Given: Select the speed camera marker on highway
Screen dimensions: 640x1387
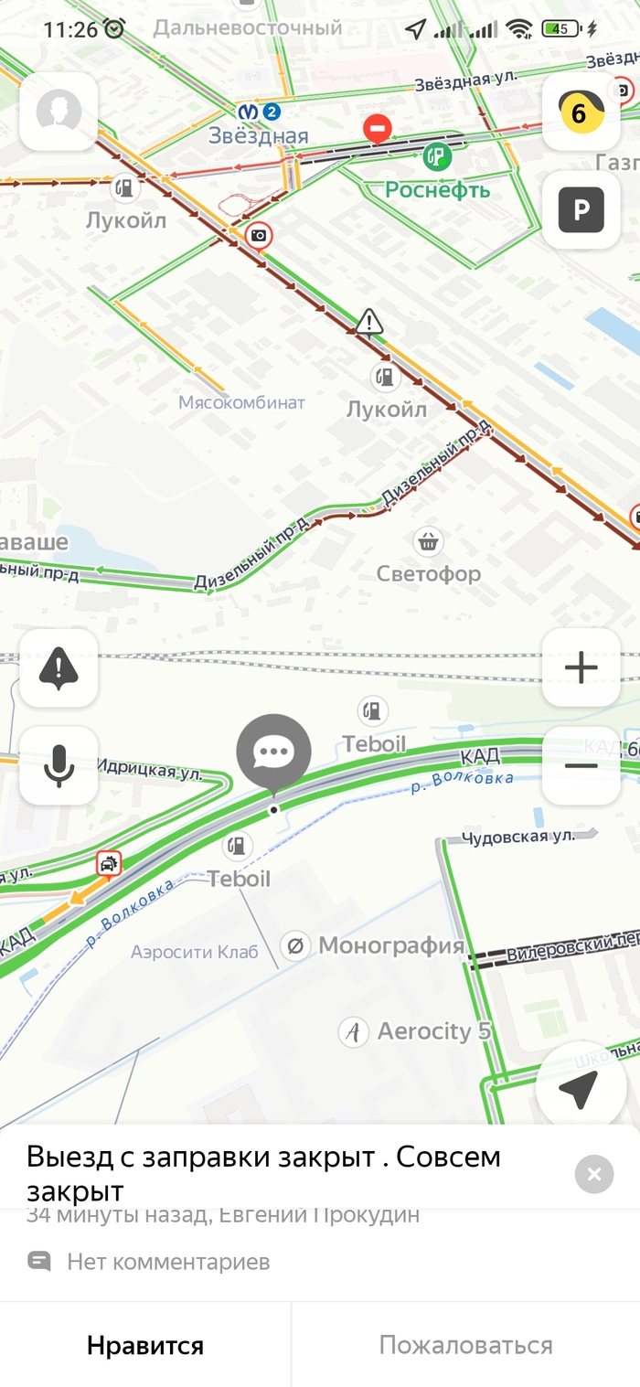Looking at the screenshot, I should point(259,237).
